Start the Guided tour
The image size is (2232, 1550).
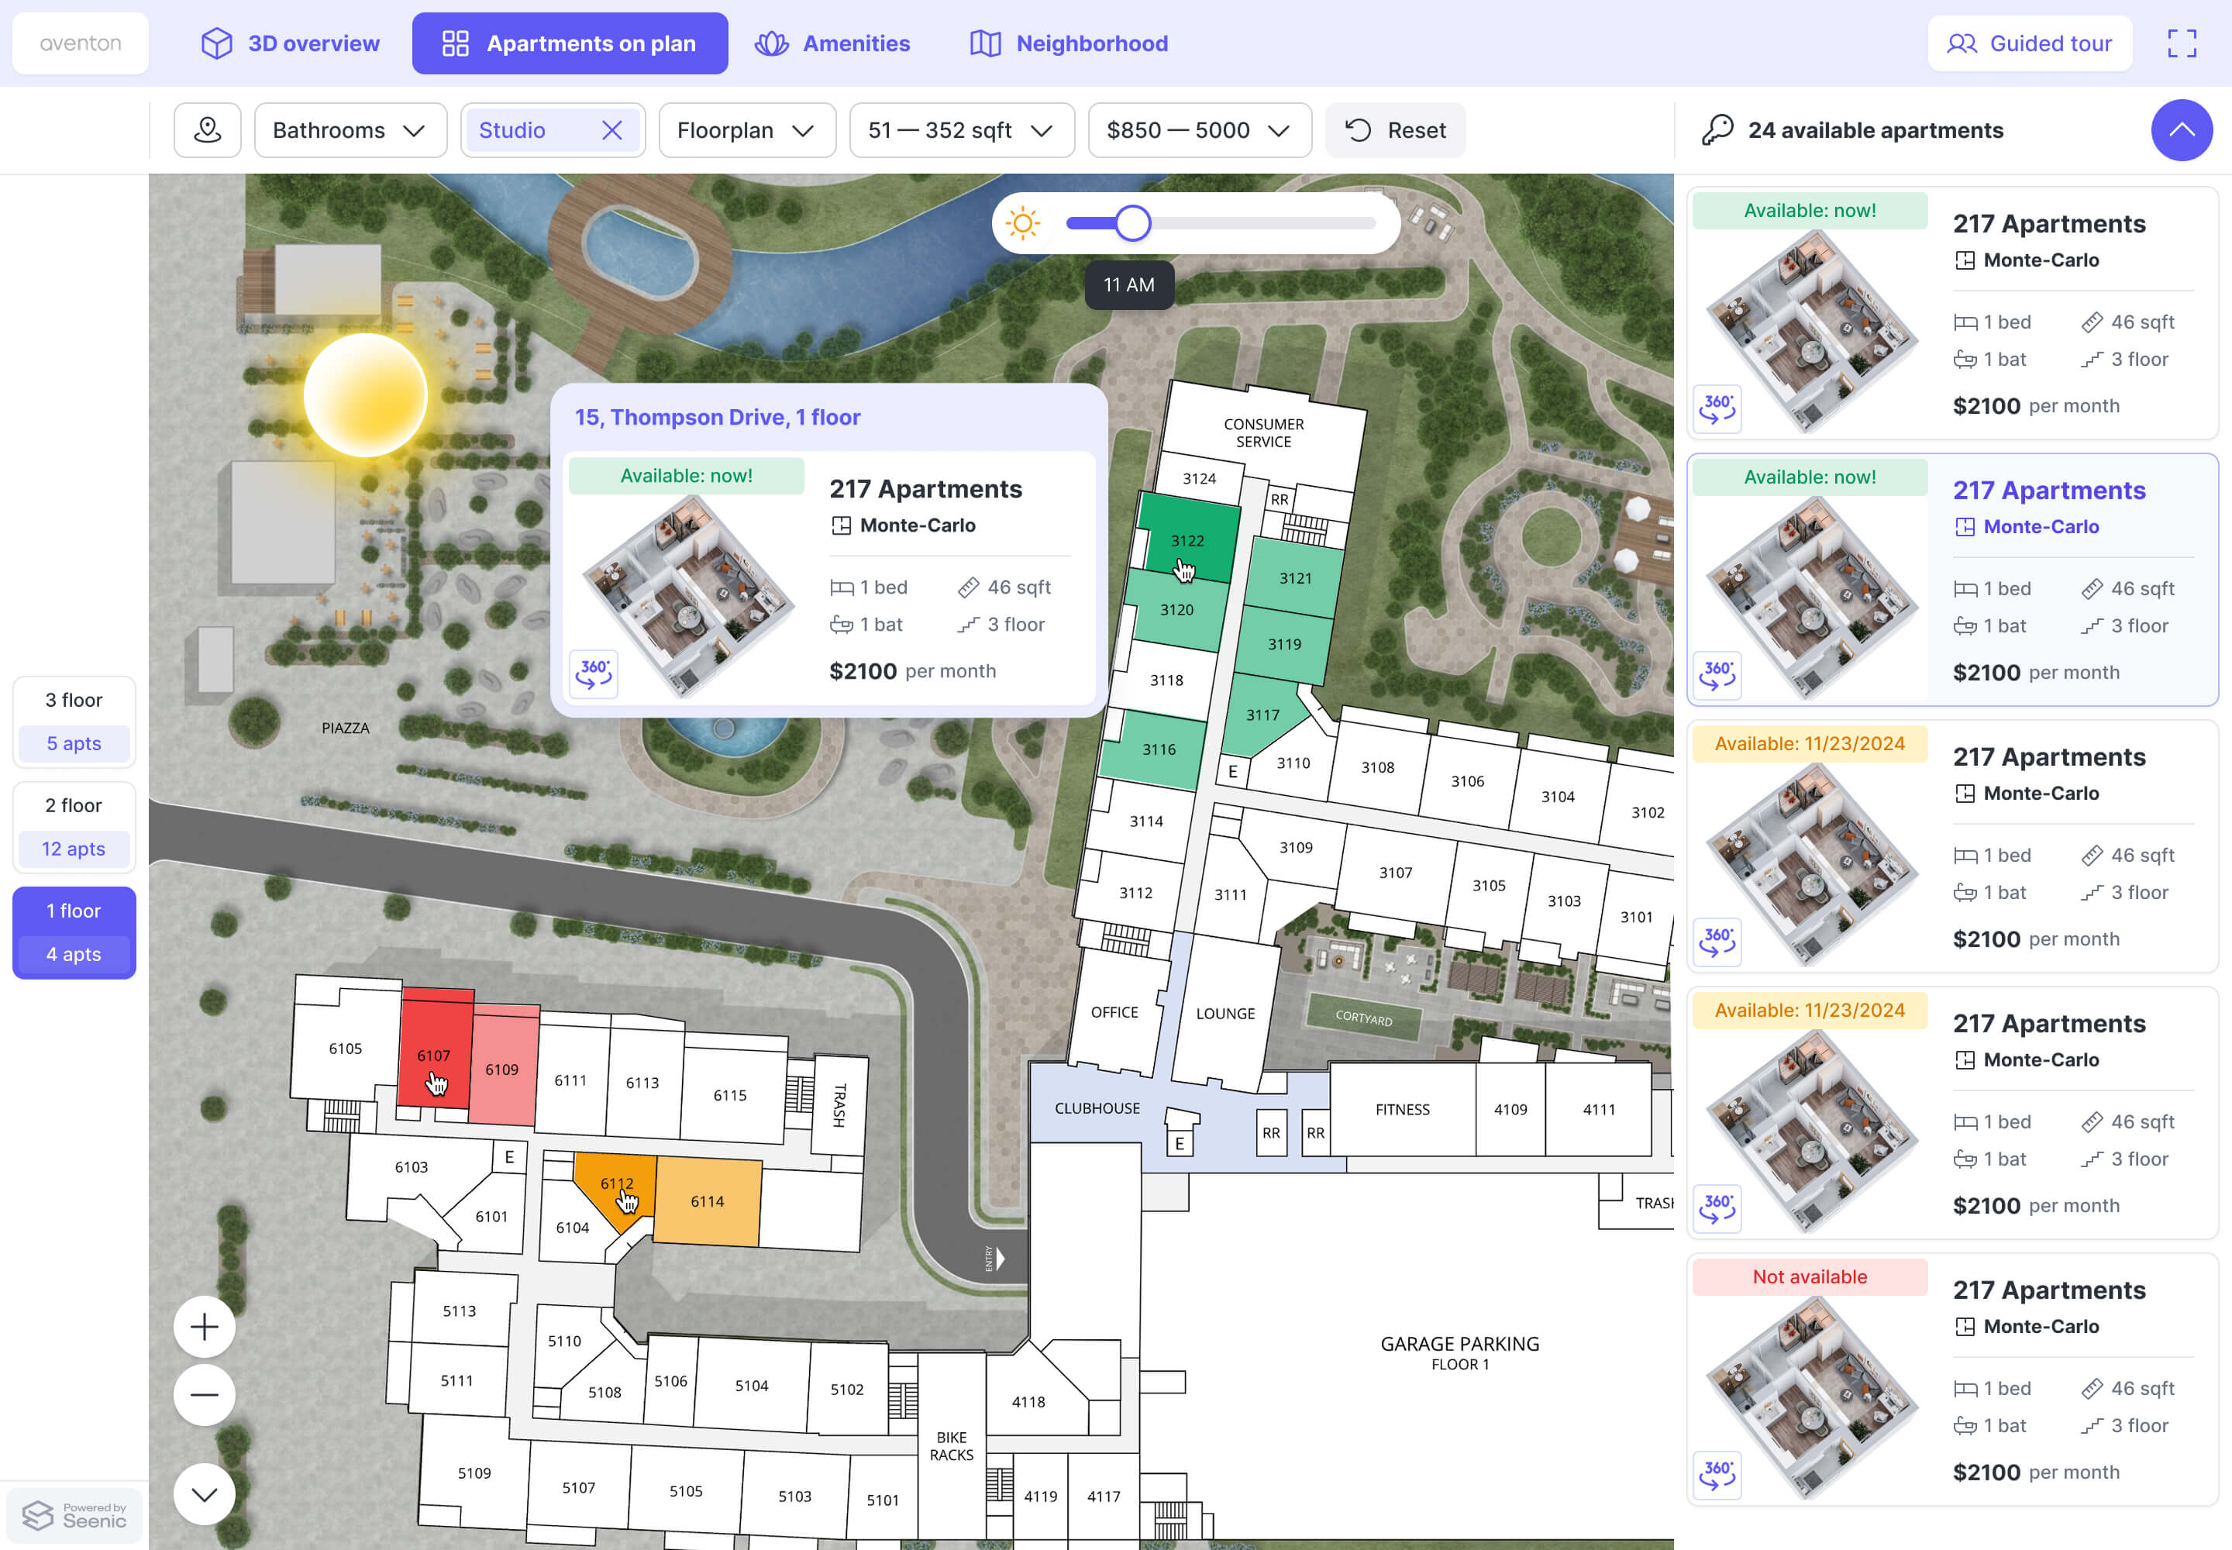point(2029,43)
